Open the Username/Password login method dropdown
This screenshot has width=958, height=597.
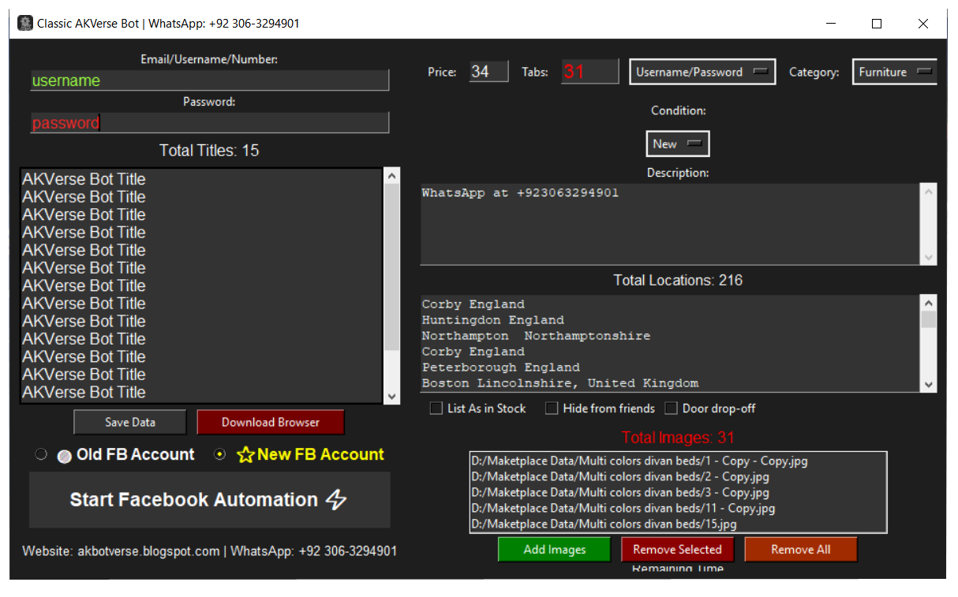tap(702, 72)
